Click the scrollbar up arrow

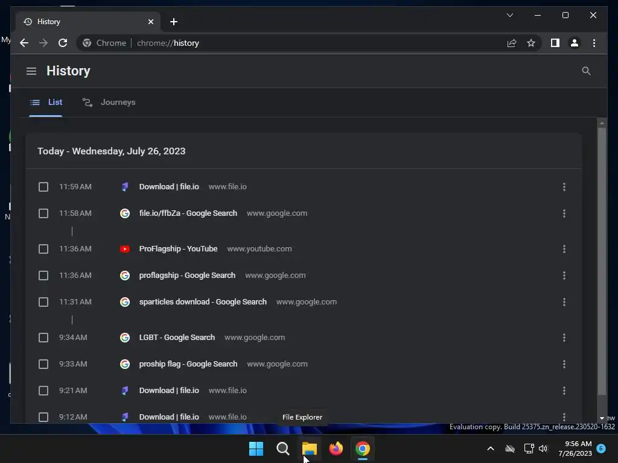coord(602,123)
